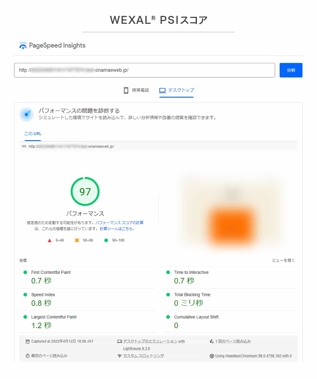This screenshot has width=317, height=379.
Task: Open the 計算ツールはこちら link
Action: coord(117,229)
